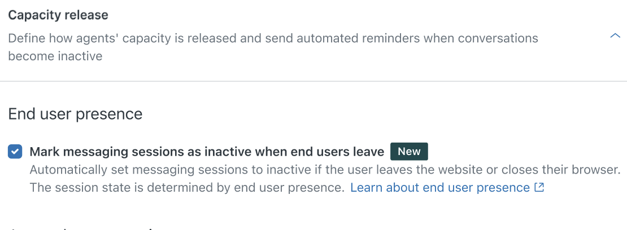The width and height of the screenshot is (627, 230).
Task: Click the divider line below Capacity release
Action: [313, 81]
